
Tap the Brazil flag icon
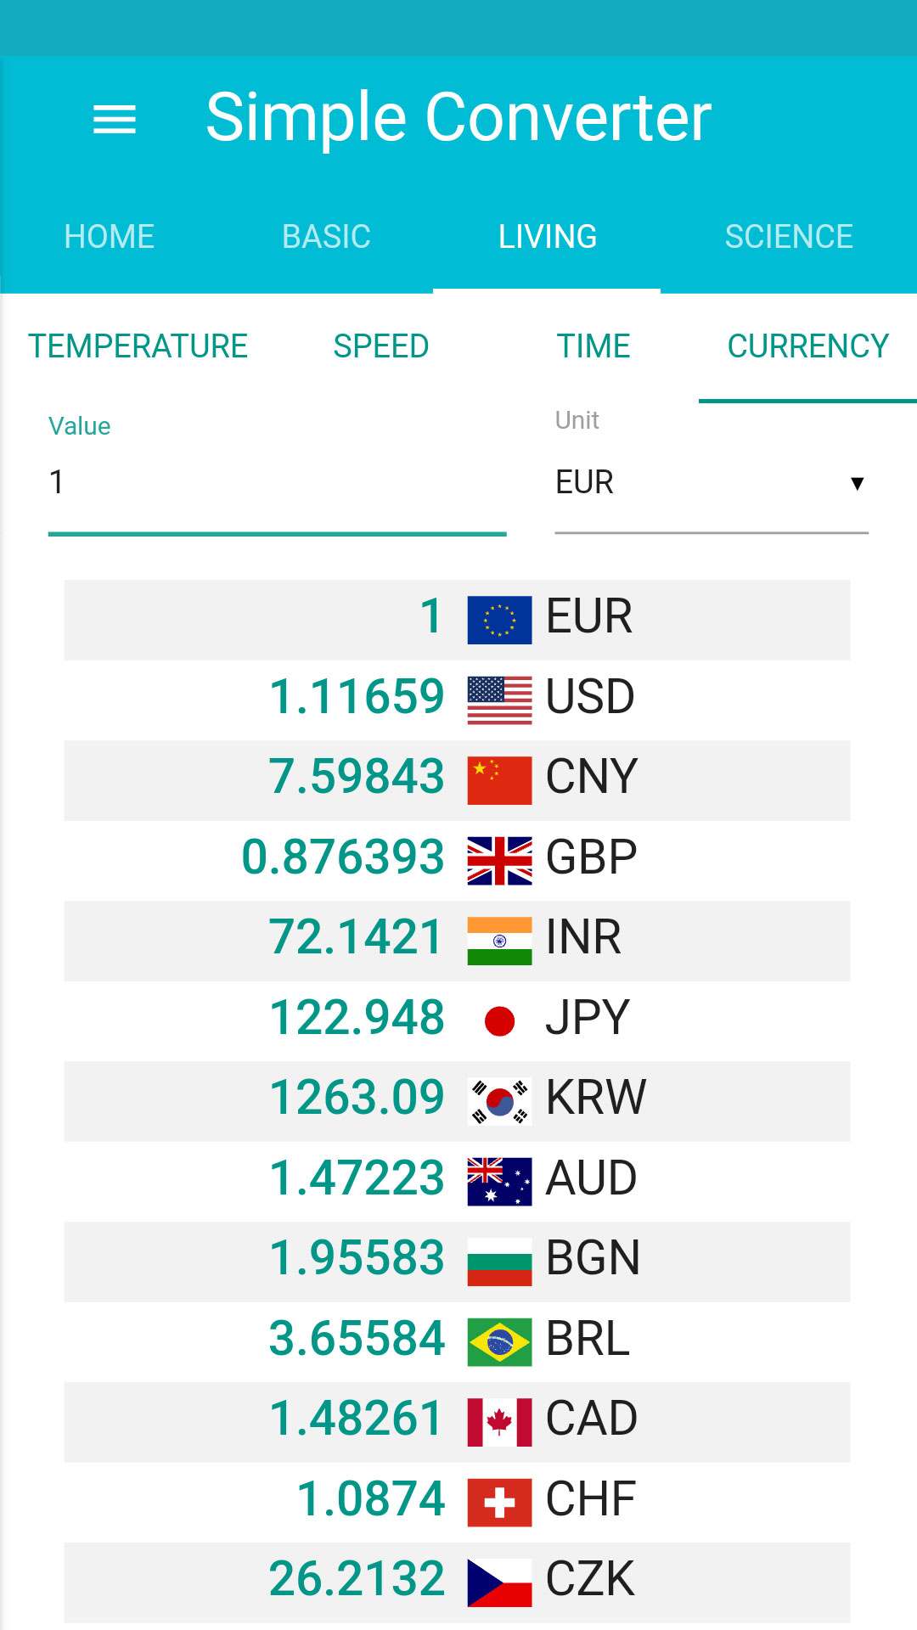click(x=499, y=1341)
